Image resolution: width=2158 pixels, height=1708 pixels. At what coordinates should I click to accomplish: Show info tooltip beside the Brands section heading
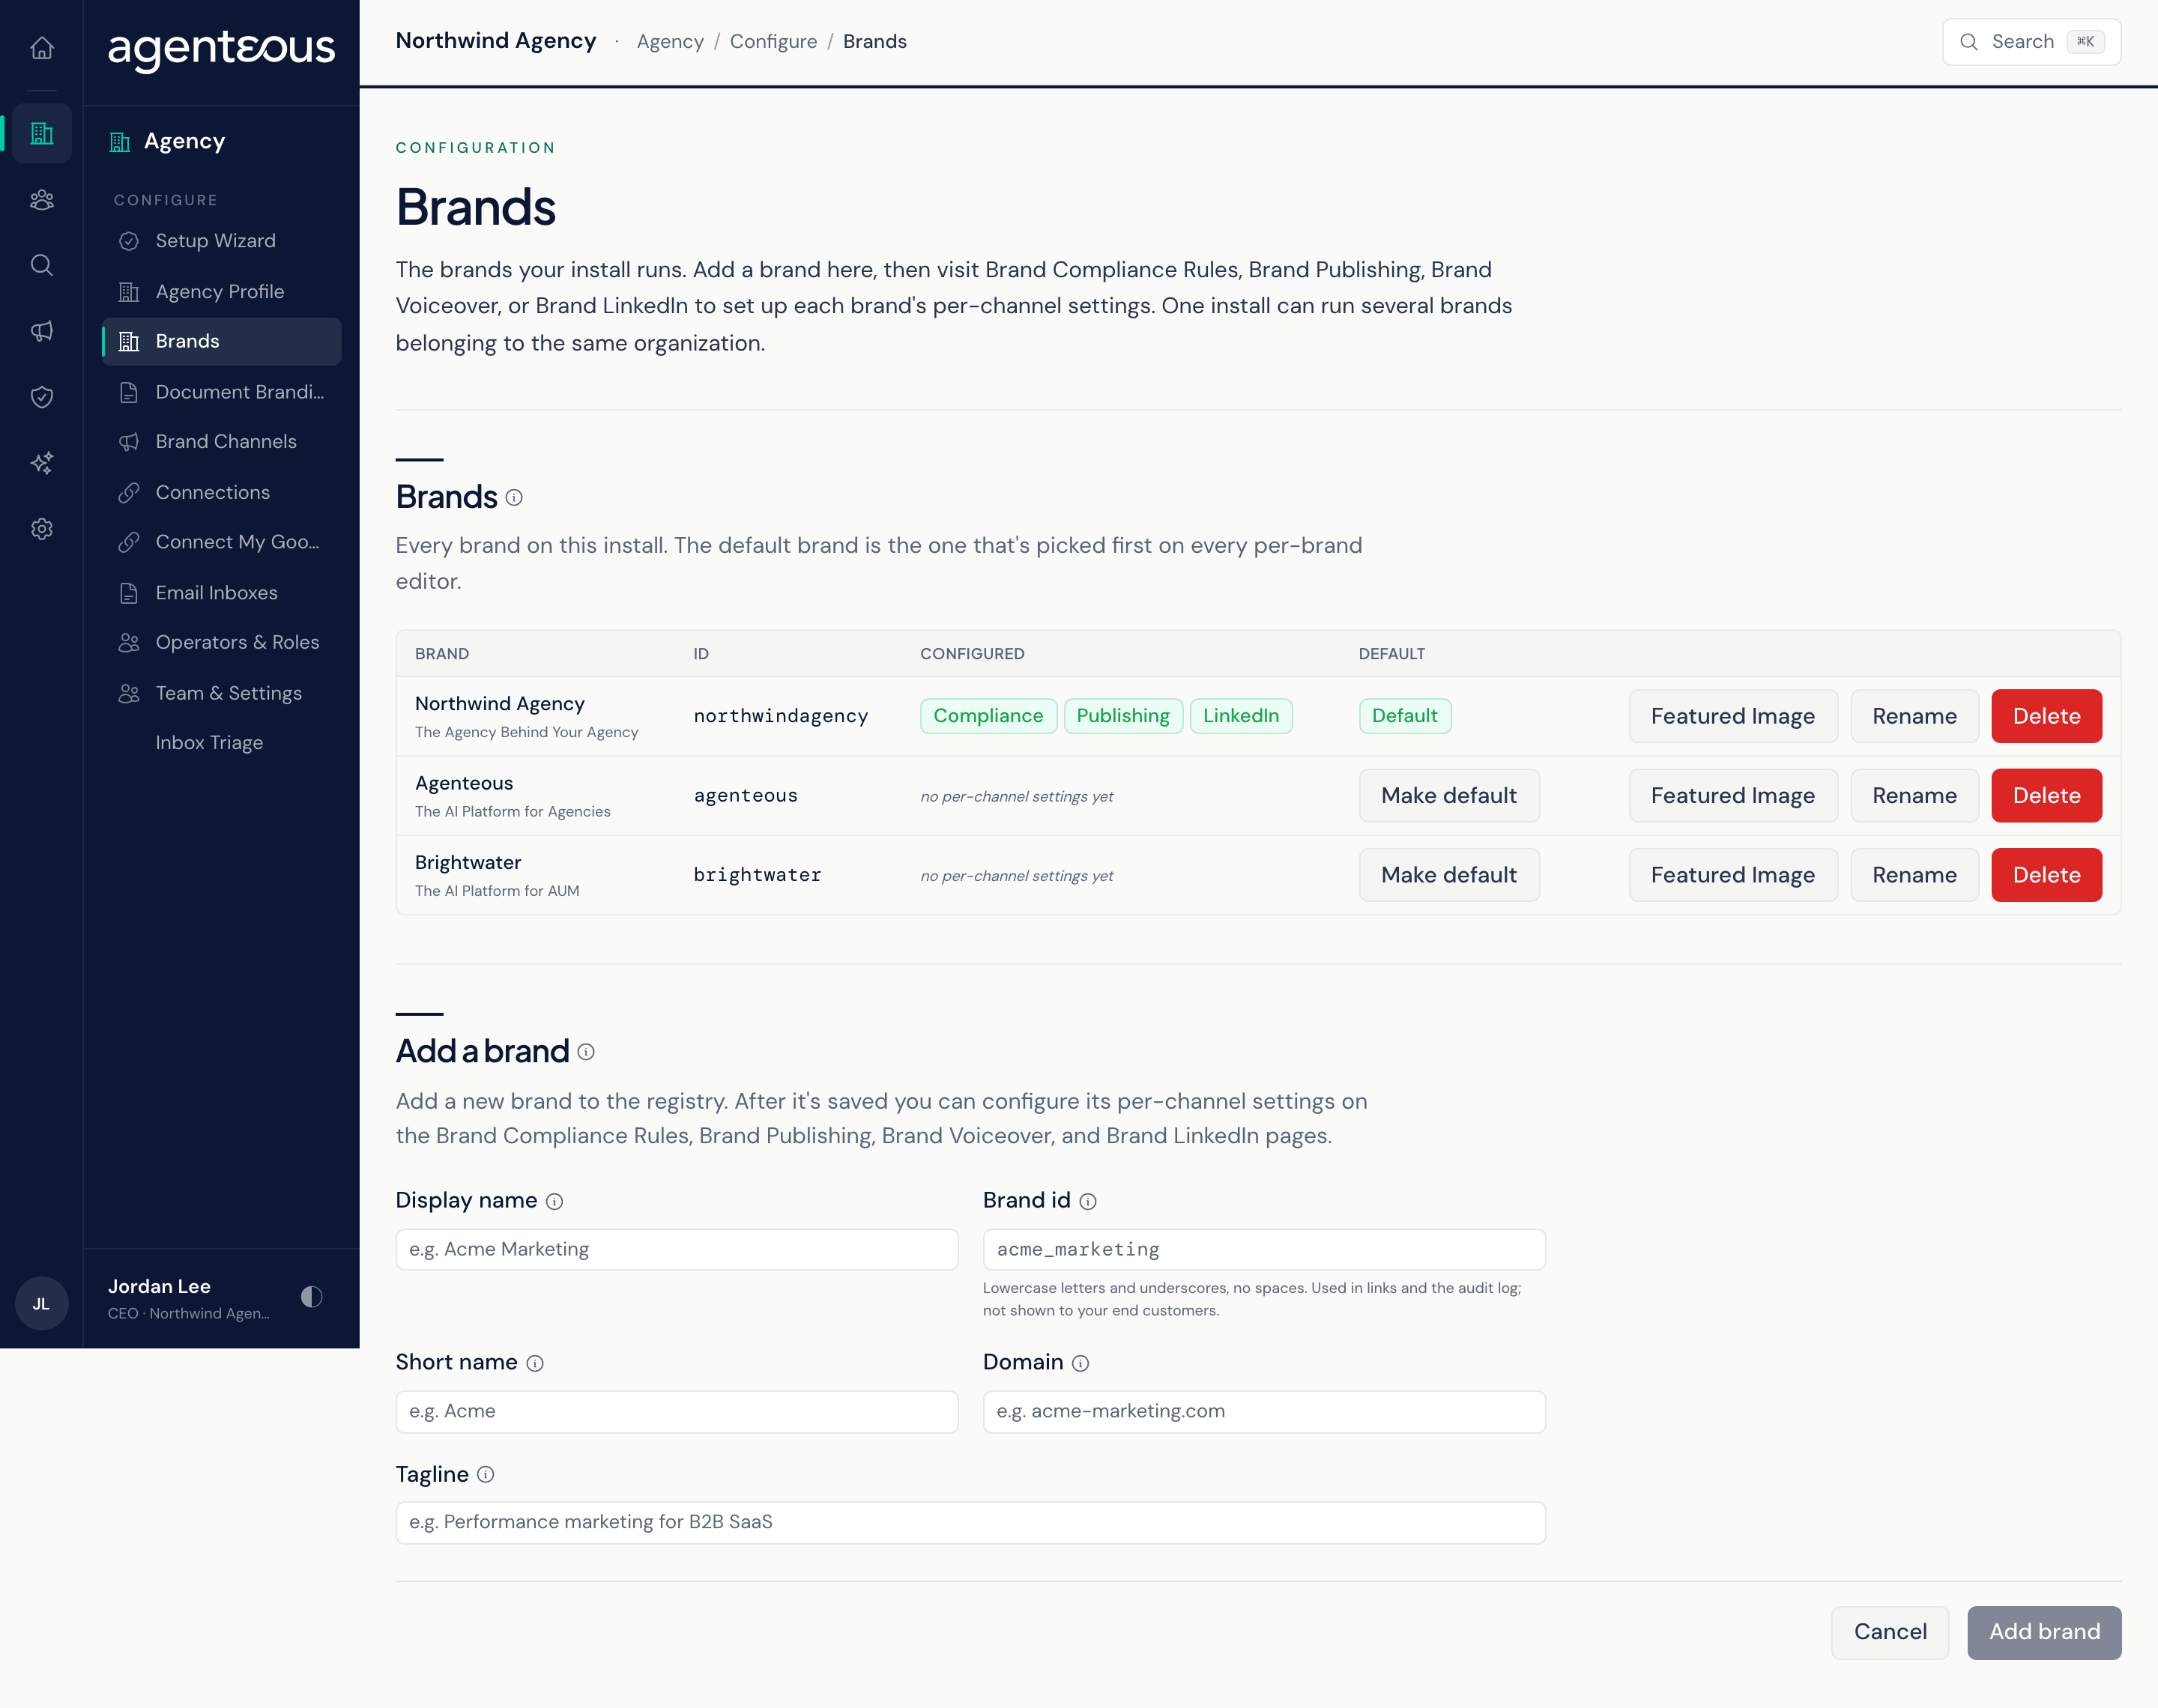[x=514, y=497]
